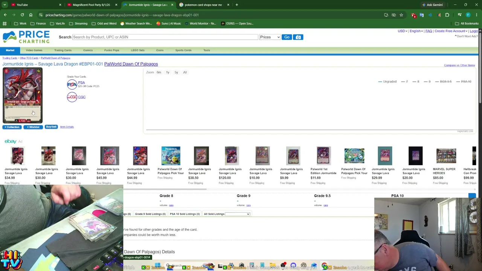
Task: Open the Suno AI Music bookmark
Action: point(169,23)
